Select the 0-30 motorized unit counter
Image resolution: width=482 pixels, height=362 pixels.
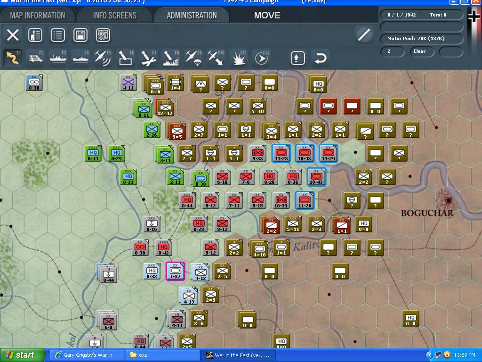click(x=34, y=83)
